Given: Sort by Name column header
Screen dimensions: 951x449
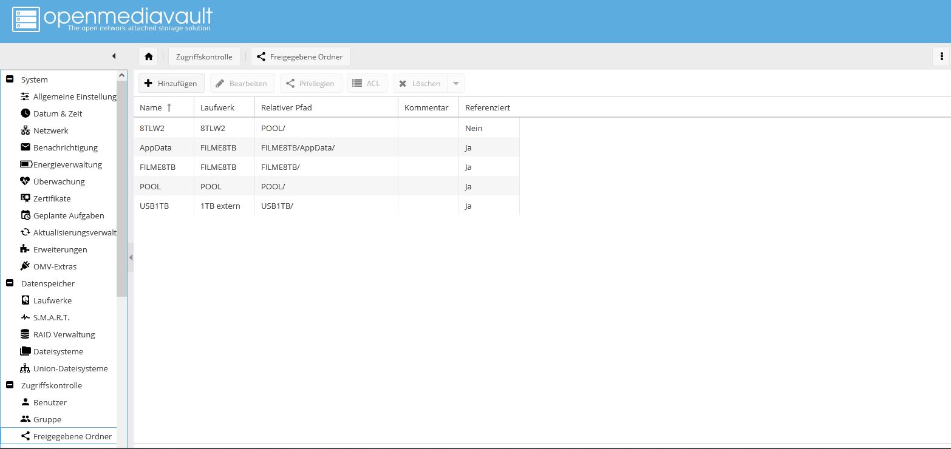Looking at the screenshot, I should click(163, 107).
